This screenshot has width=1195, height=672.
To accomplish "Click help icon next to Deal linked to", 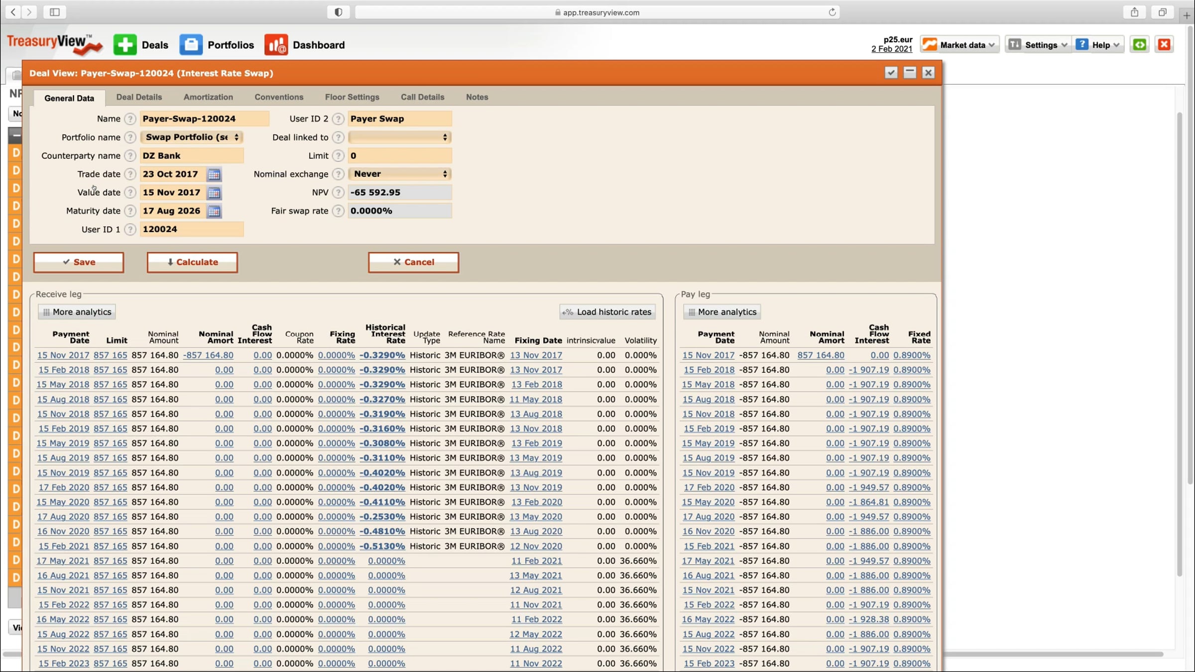I will 338,137.
